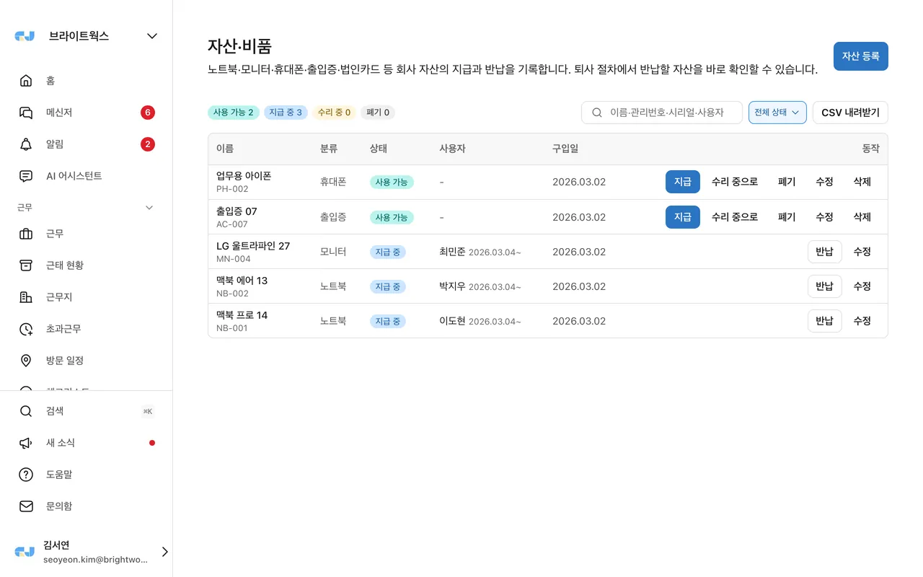The width and height of the screenshot is (923, 577).
Task: Click the 구입일 column header
Action: coord(565,149)
